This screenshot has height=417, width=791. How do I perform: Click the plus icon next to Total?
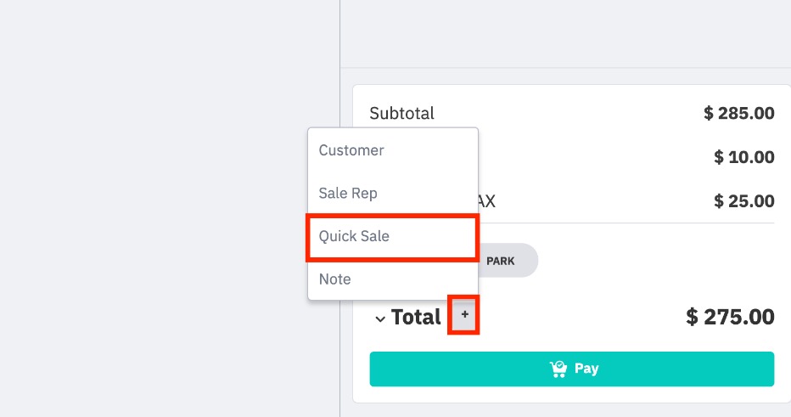[464, 314]
